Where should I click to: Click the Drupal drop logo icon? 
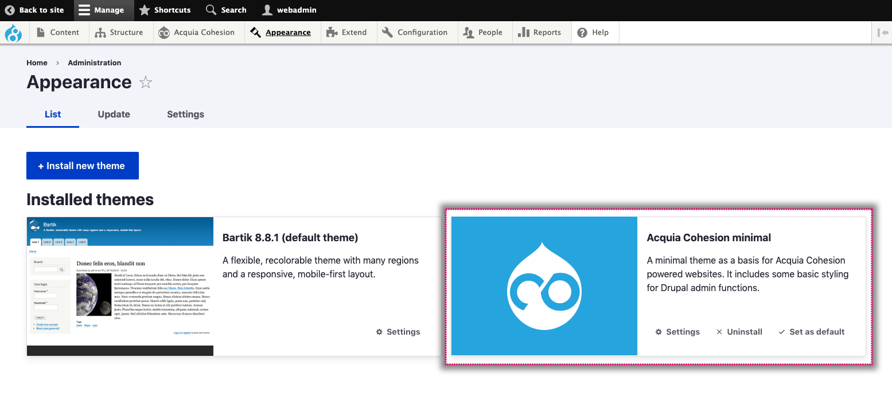[13, 33]
